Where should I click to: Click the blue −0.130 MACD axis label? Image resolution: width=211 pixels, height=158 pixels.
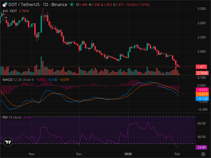(x=202, y=99)
